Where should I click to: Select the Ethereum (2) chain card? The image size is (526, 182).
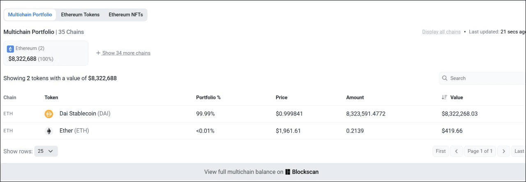(x=46, y=53)
